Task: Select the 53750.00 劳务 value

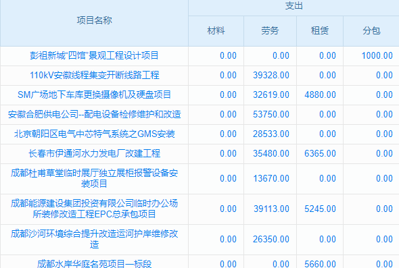Action: (x=271, y=114)
